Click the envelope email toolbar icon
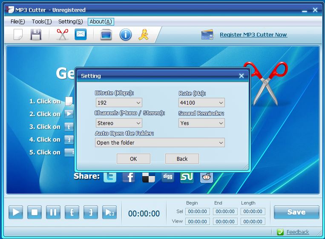This screenshot has width=325, height=239. [81, 34]
